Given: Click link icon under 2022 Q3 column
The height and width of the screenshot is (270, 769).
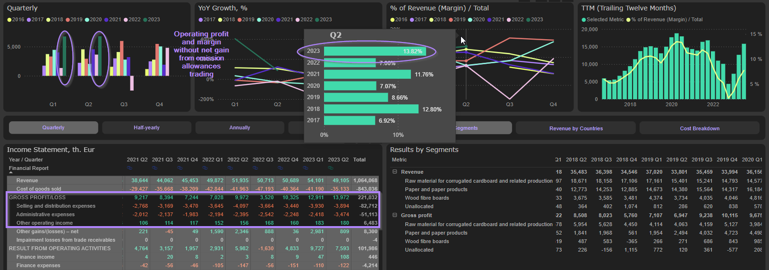Looking at the screenshot, I should tap(256, 168).
